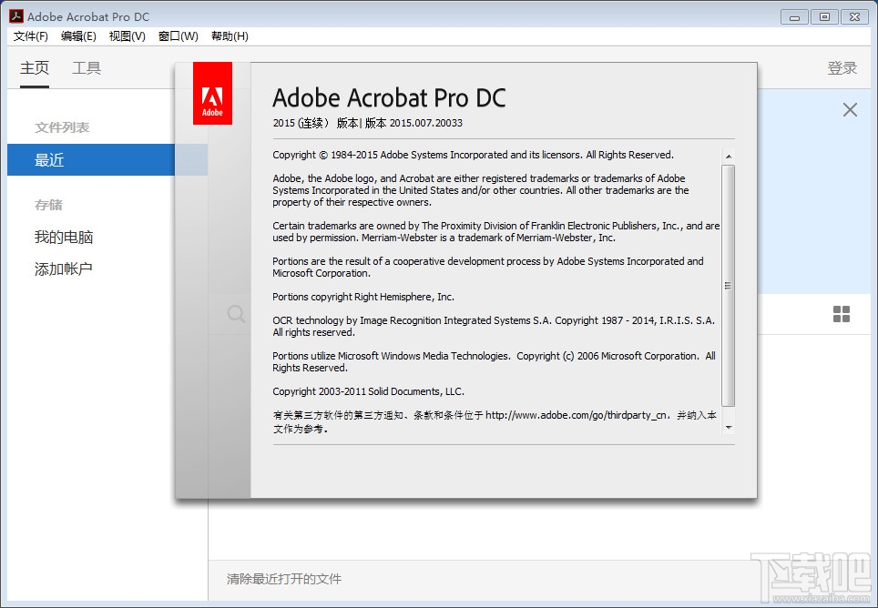Viewport: 878px width, 608px height.
Task: Select 我的电脑 under storage
Action: point(64,238)
